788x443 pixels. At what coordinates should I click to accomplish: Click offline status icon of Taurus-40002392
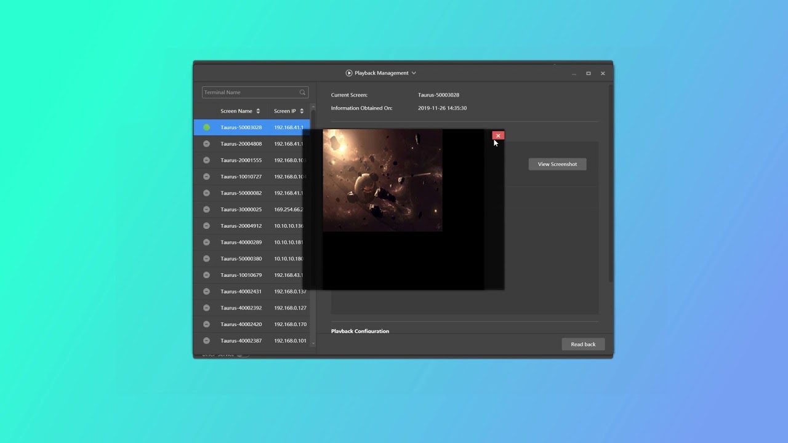pyautogui.click(x=207, y=308)
